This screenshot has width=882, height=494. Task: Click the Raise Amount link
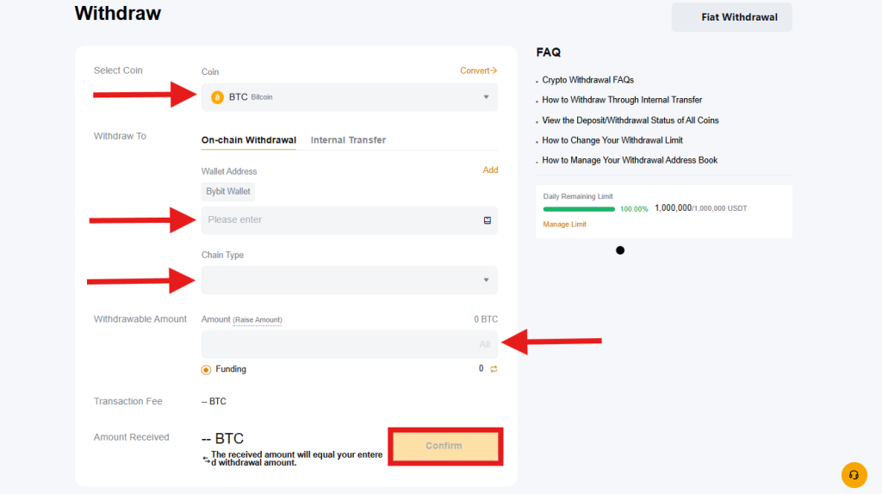click(x=257, y=320)
